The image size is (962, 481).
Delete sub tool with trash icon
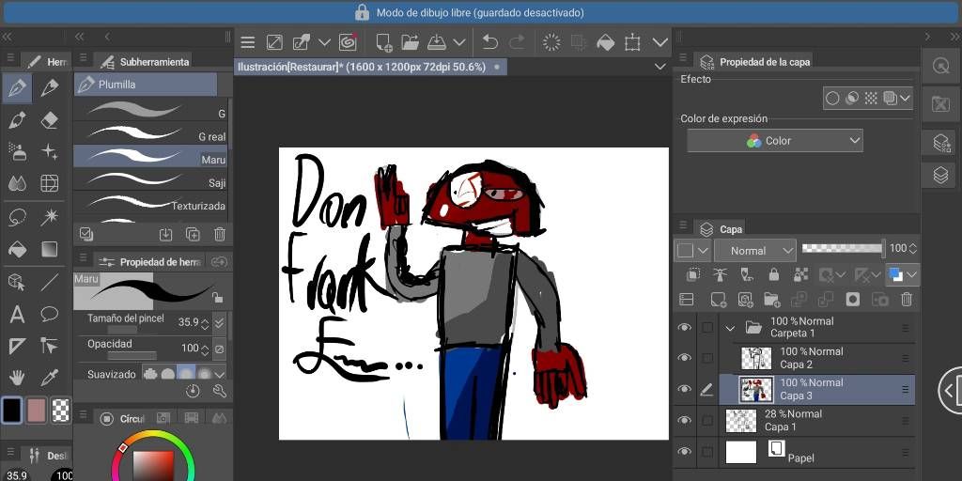[x=220, y=234]
